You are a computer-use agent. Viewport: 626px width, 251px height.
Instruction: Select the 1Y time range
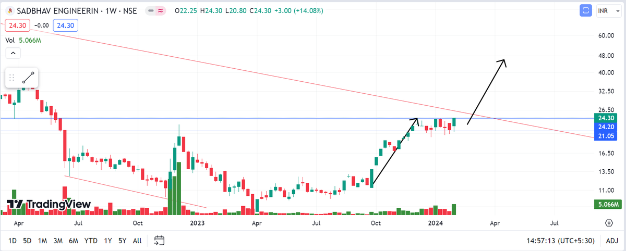click(x=107, y=241)
